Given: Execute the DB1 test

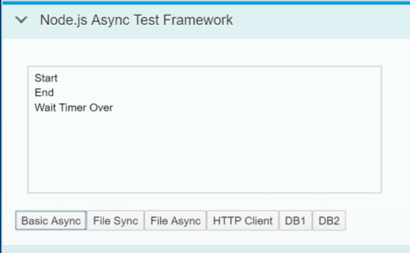Looking at the screenshot, I should point(295,221).
